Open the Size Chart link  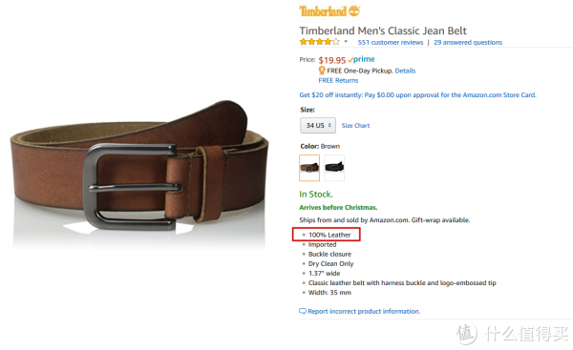tap(355, 126)
